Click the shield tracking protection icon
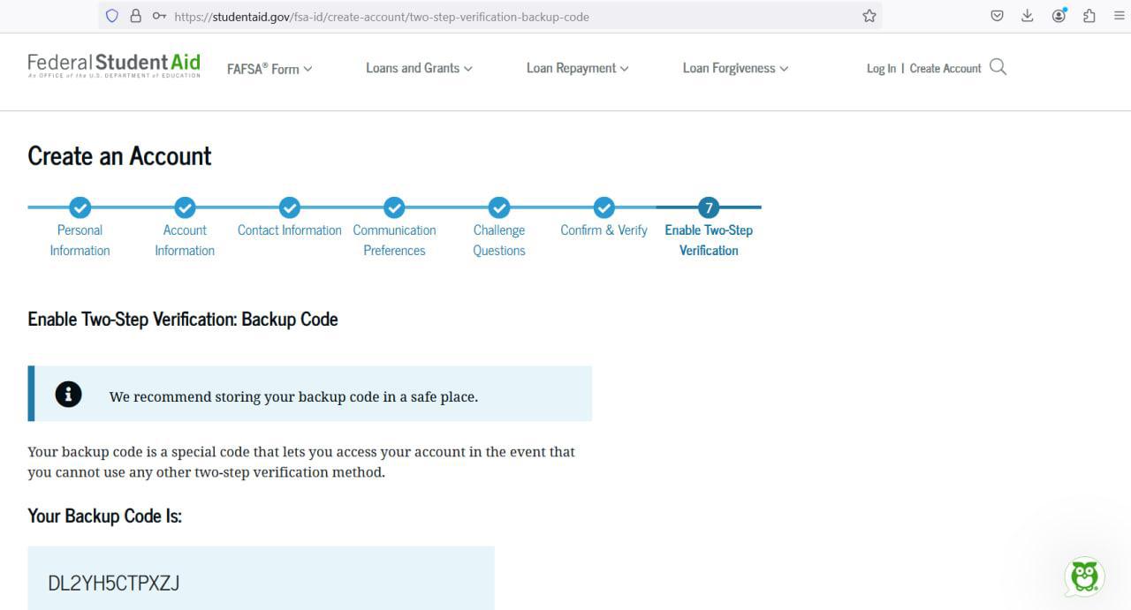Image resolution: width=1131 pixels, height=610 pixels. click(112, 16)
